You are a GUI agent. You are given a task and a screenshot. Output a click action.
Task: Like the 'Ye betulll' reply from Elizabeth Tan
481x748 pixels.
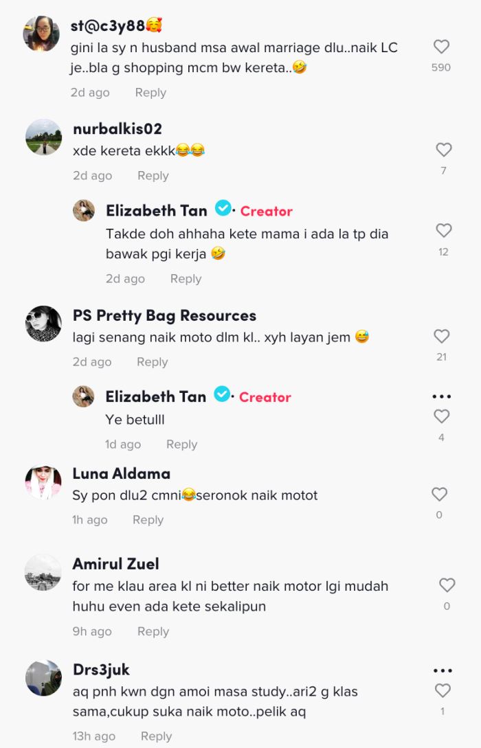(x=442, y=416)
